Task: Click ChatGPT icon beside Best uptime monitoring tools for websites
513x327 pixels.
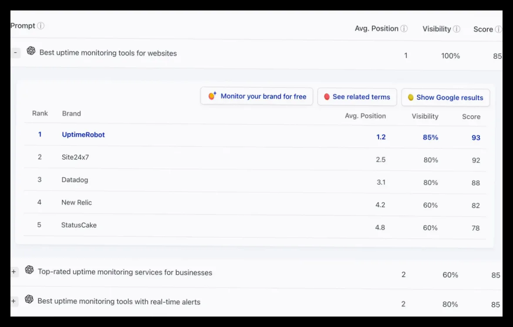Action: [31, 51]
